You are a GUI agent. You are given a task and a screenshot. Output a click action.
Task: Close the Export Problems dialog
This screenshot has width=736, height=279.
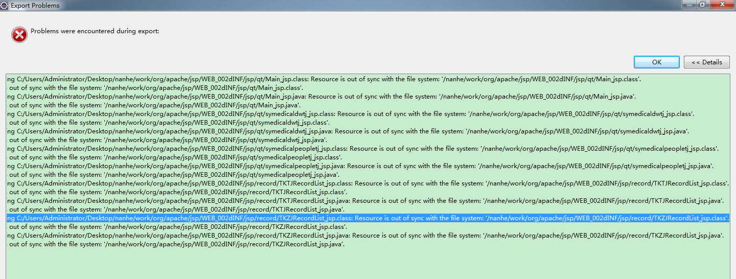[722, 4]
